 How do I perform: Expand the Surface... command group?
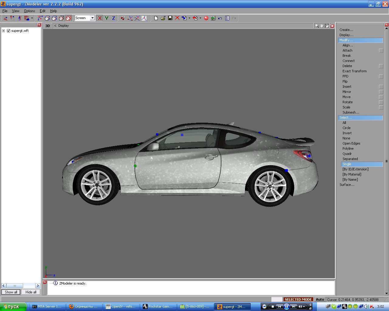(347, 185)
